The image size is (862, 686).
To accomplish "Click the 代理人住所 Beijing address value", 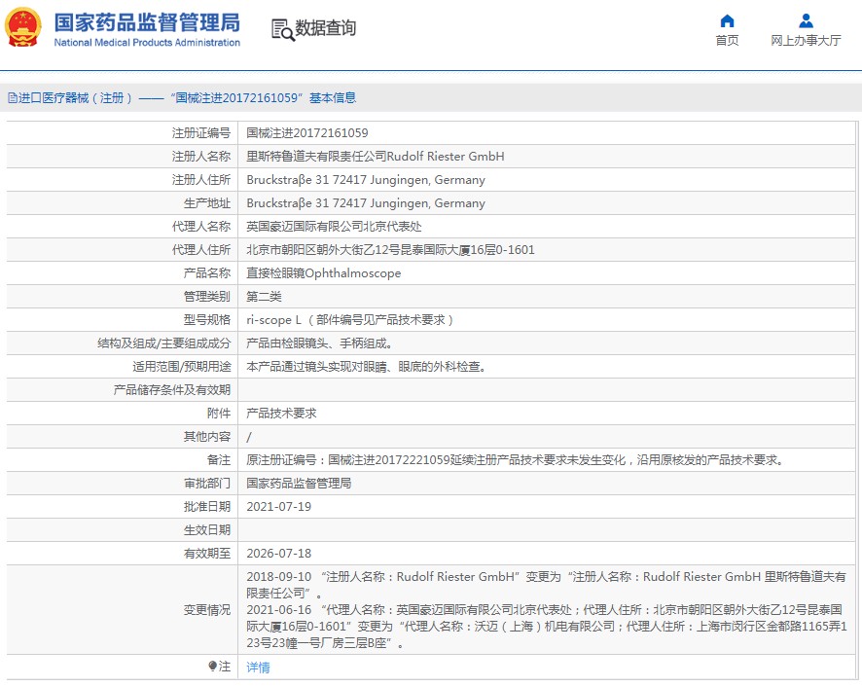I will pos(390,249).
